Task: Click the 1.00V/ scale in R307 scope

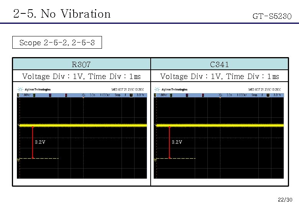Action: click(26, 95)
